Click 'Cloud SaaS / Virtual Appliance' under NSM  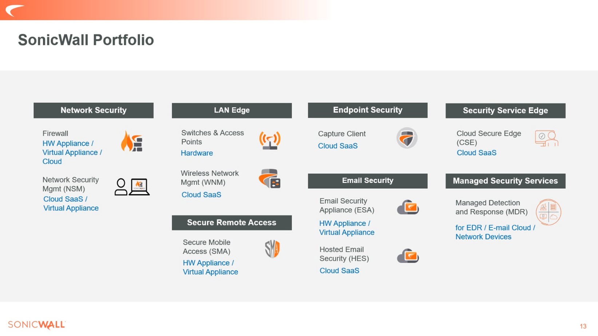(x=71, y=204)
